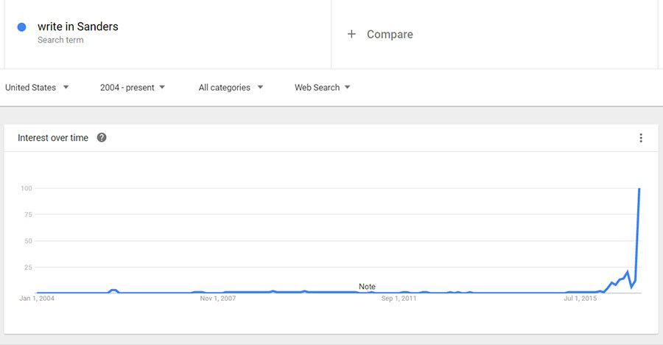Click the Nov 1, 2007 axis label
This screenshot has width=663, height=345.
[x=219, y=299]
